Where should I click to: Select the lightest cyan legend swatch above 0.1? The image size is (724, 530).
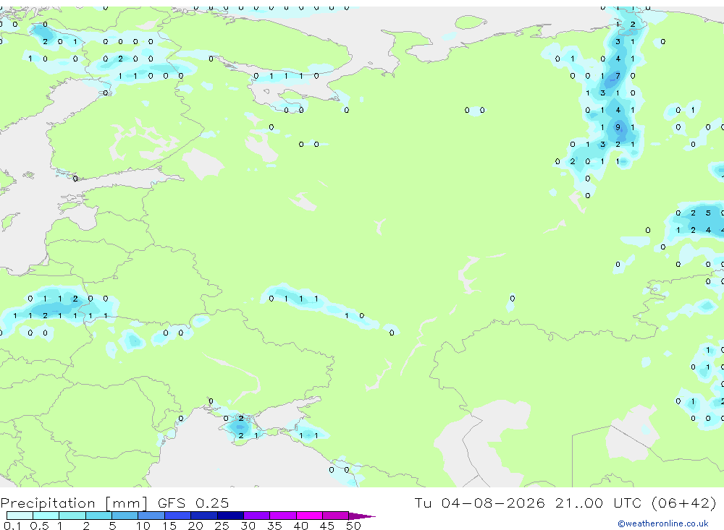tap(20, 516)
